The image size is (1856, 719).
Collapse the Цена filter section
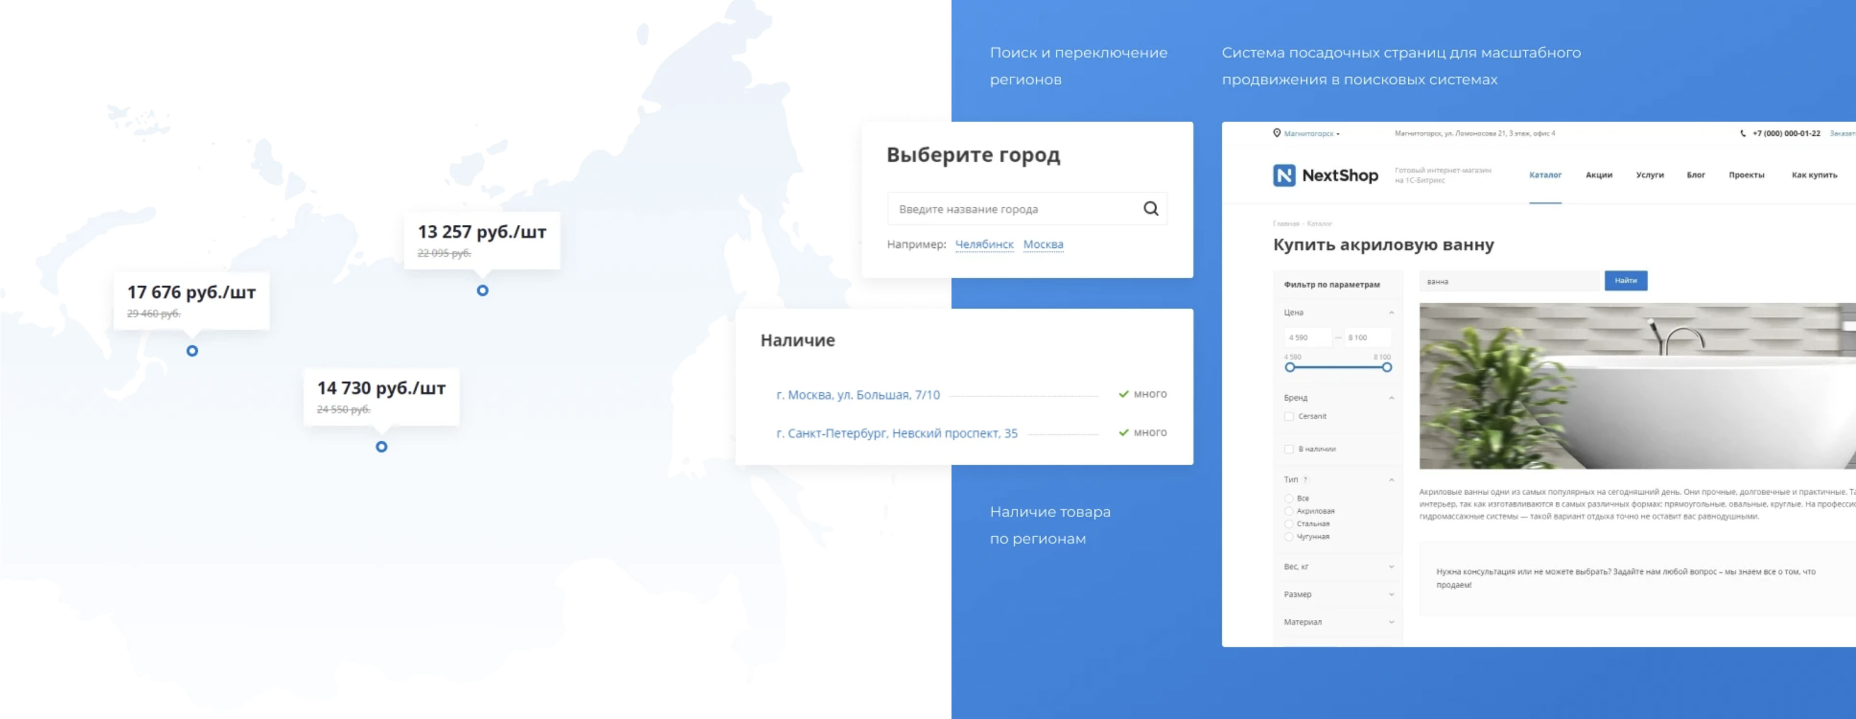coord(1391,313)
